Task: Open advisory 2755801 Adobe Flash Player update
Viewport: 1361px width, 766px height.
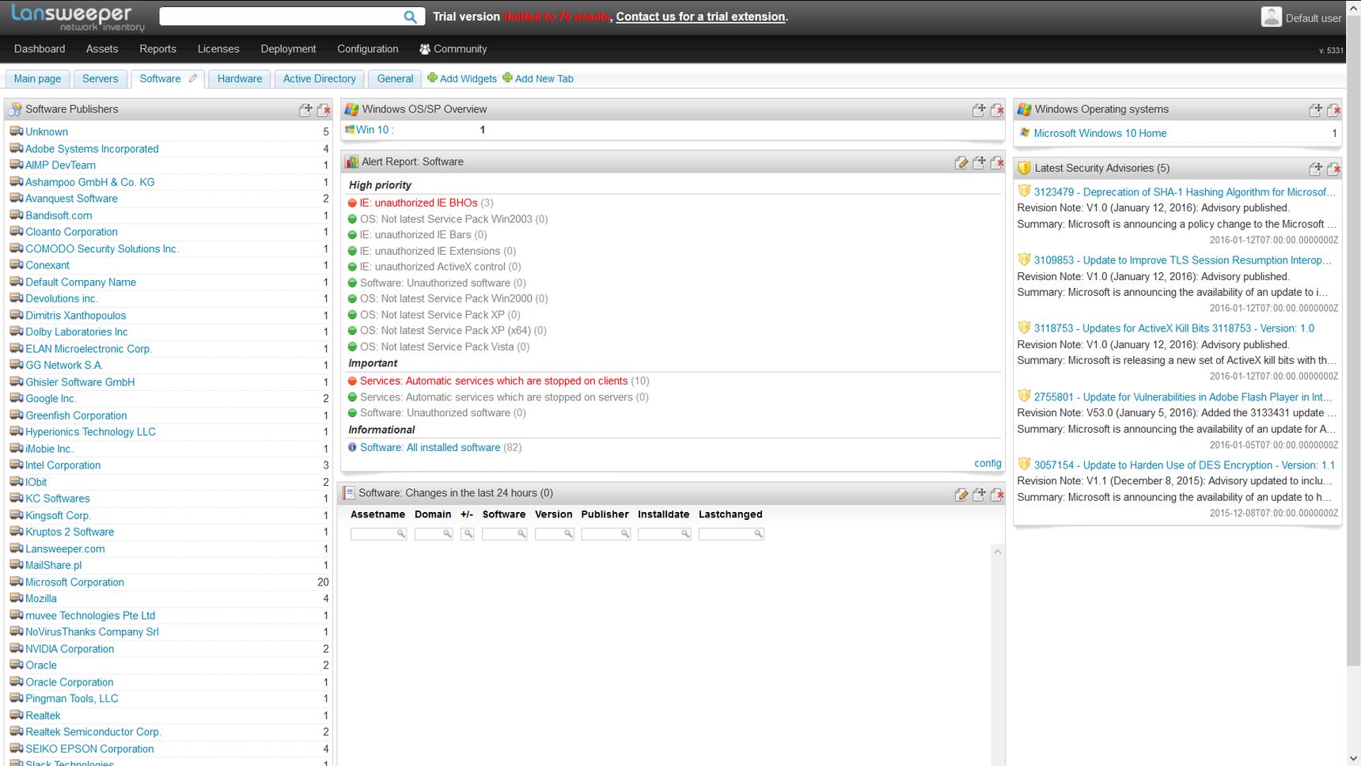Action: click(x=1183, y=397)
